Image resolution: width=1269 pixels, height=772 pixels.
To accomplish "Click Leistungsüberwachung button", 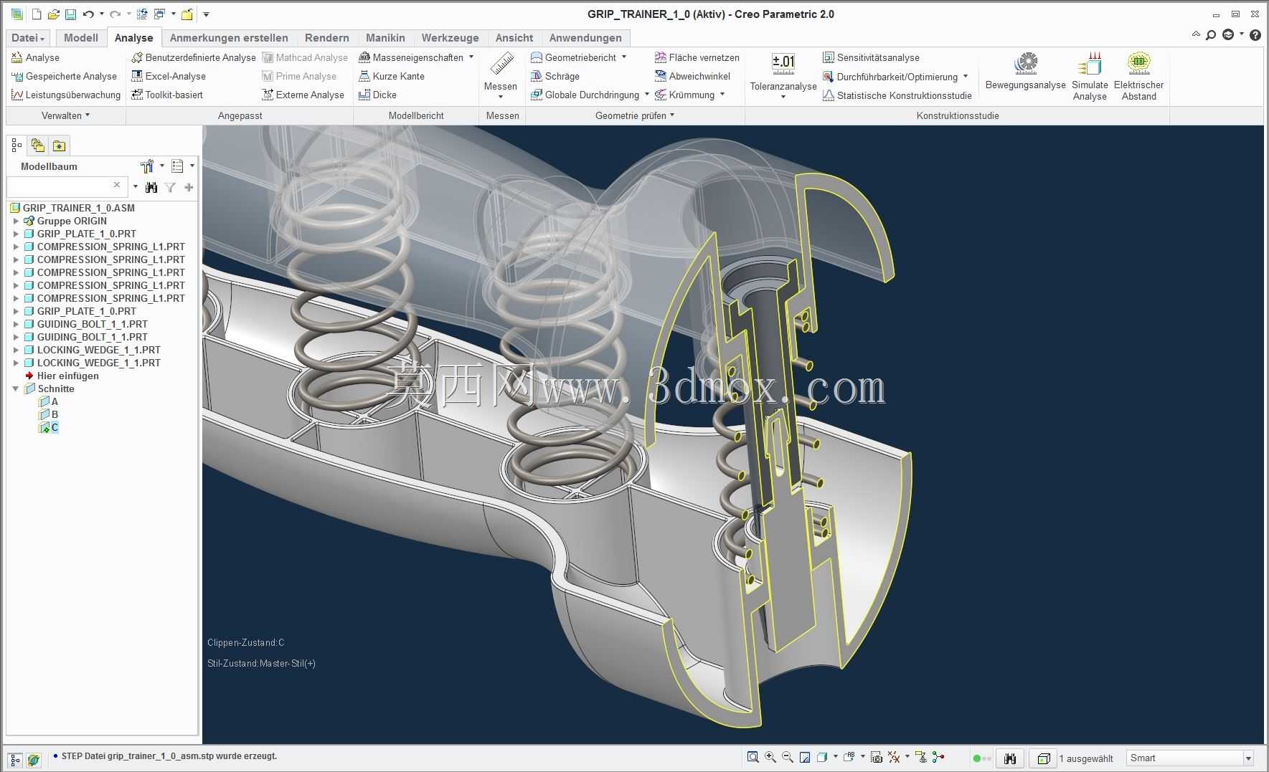I will 66,95.
